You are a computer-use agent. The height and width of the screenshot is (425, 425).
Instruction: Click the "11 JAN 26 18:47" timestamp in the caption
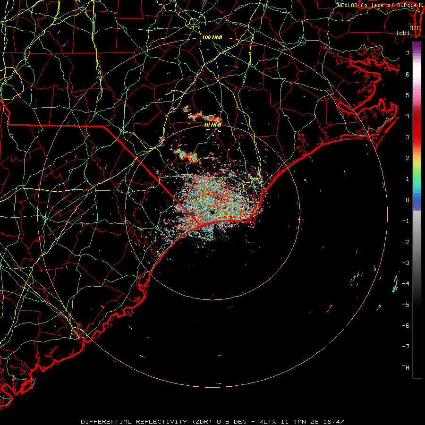[313, 422]
